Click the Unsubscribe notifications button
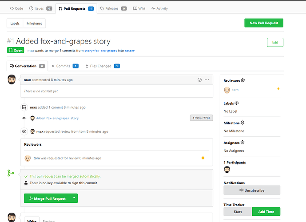 252,190
